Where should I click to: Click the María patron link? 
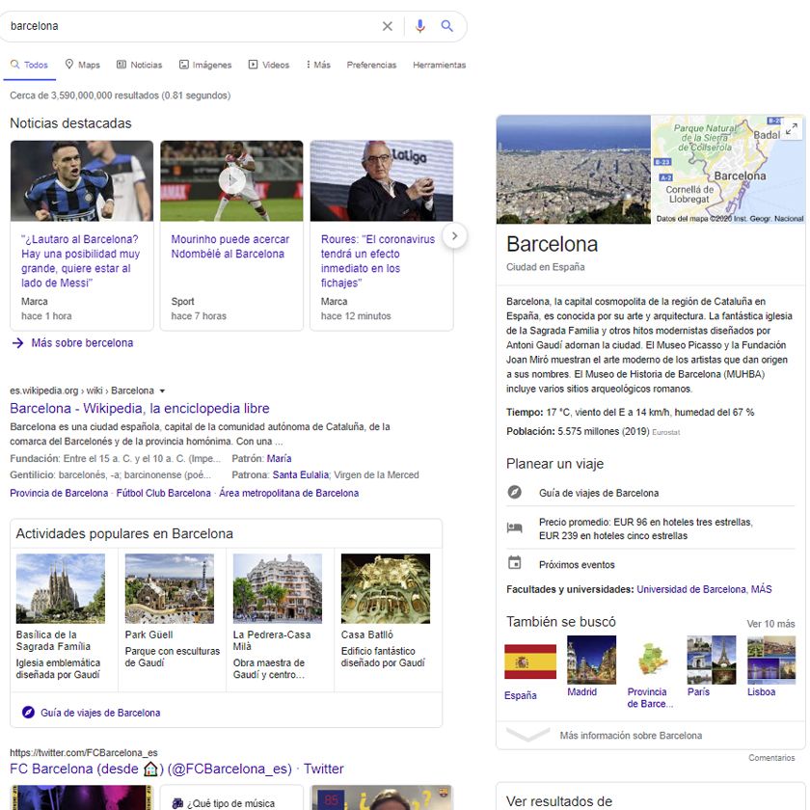[x=279, y=458]
